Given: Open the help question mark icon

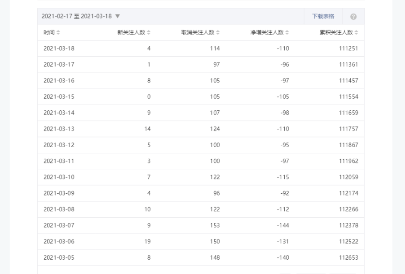Looking at the screenshot, I should tap(353, 17).
